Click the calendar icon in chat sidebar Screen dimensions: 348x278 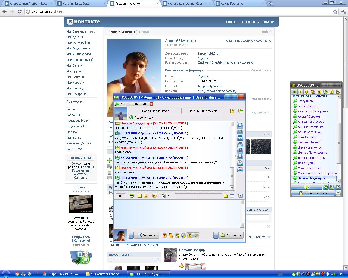(x=240, y=169)
